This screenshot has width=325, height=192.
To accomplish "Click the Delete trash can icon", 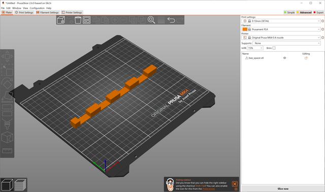I will point(78,20).
